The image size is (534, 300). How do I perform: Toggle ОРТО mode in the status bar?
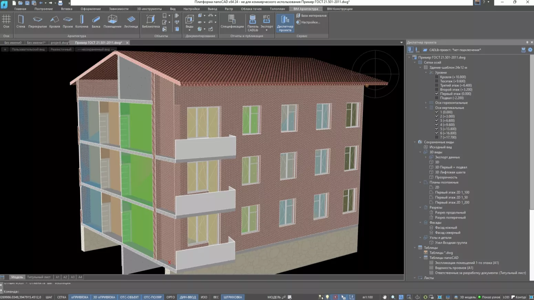pyautogui.click(x=170, y=297)
